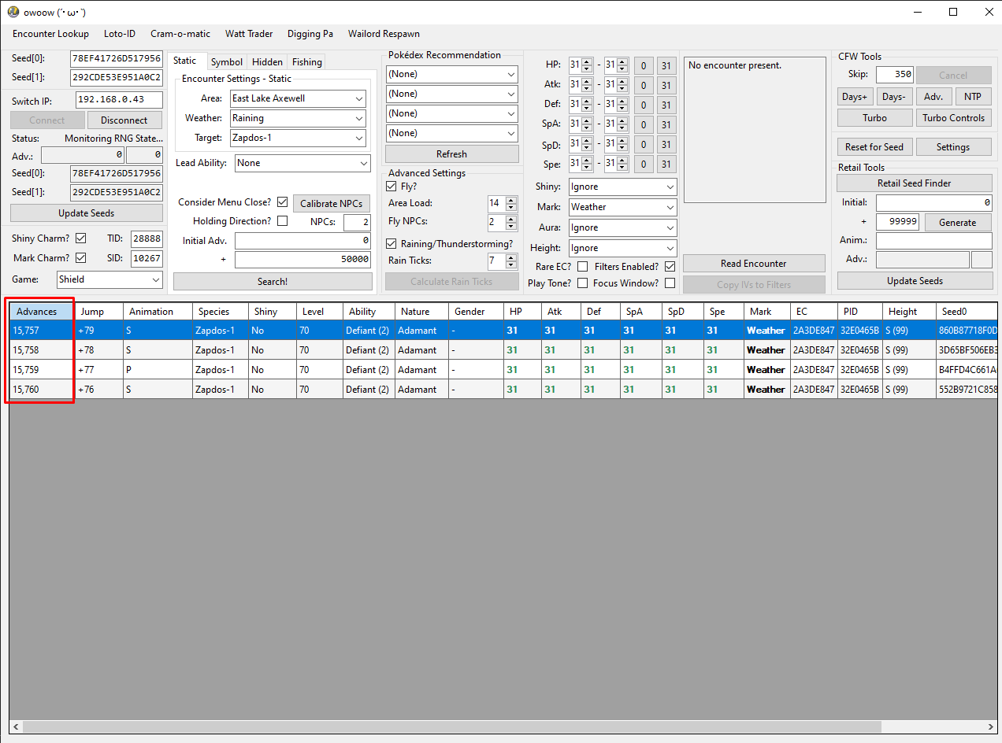Open the Area dropdown showing East Lake Axewell

298,98
